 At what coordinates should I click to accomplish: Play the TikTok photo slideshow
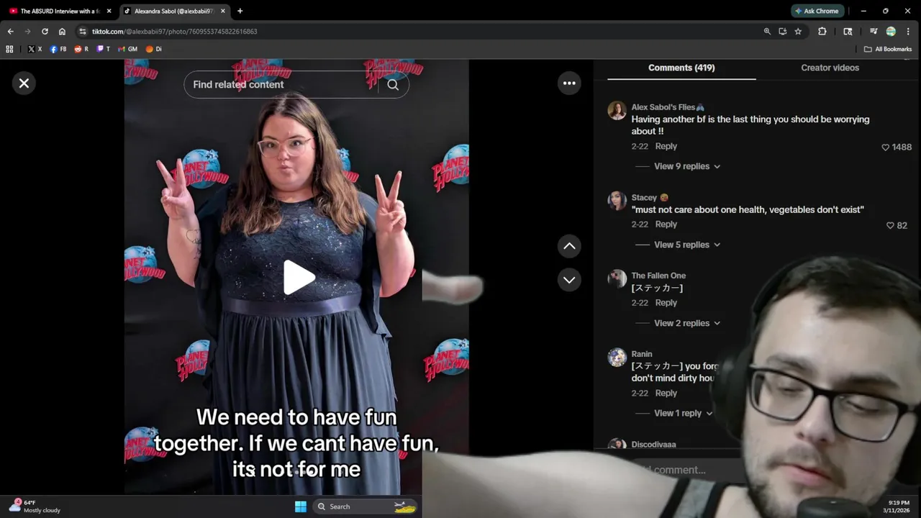pyautogui.click(x=299, y=278)
